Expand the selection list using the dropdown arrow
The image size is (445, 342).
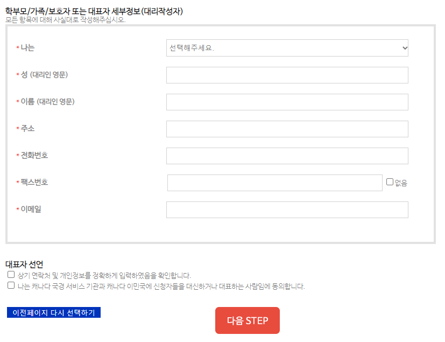[x=405, y=47]
